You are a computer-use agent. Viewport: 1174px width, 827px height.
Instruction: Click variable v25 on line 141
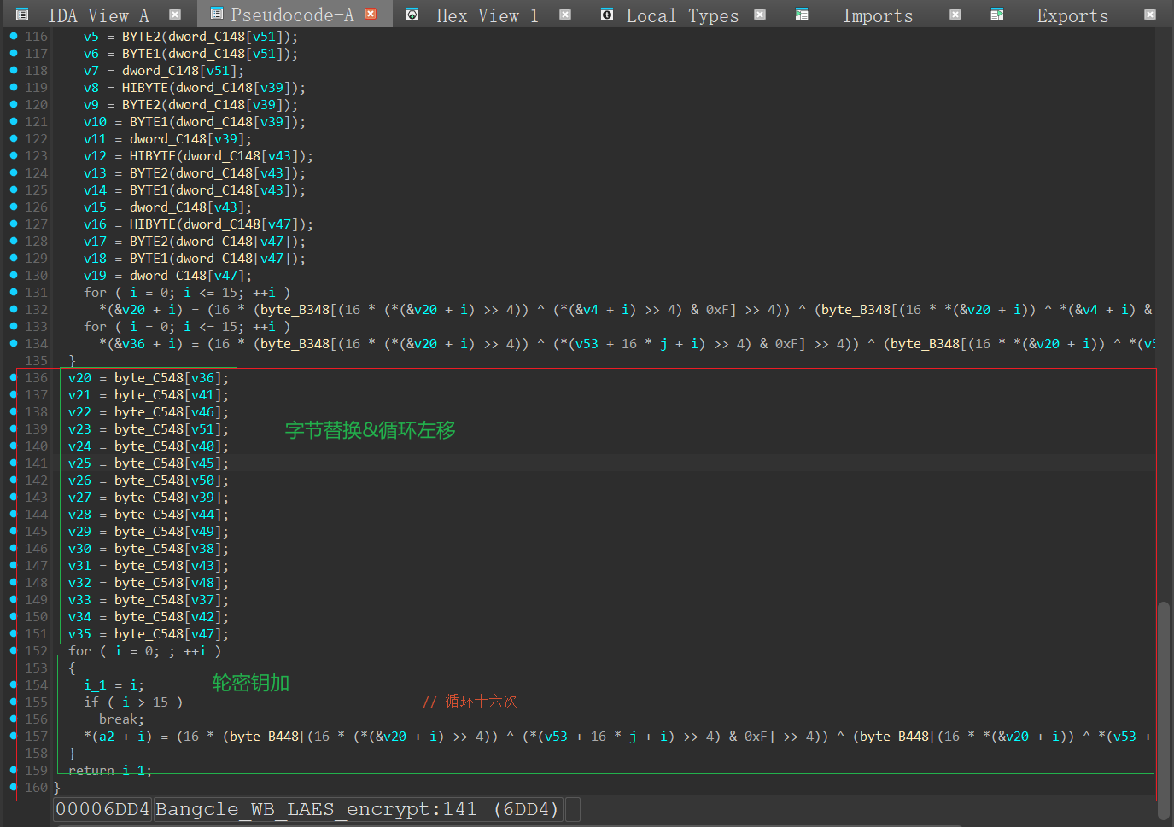click(79, 463)
